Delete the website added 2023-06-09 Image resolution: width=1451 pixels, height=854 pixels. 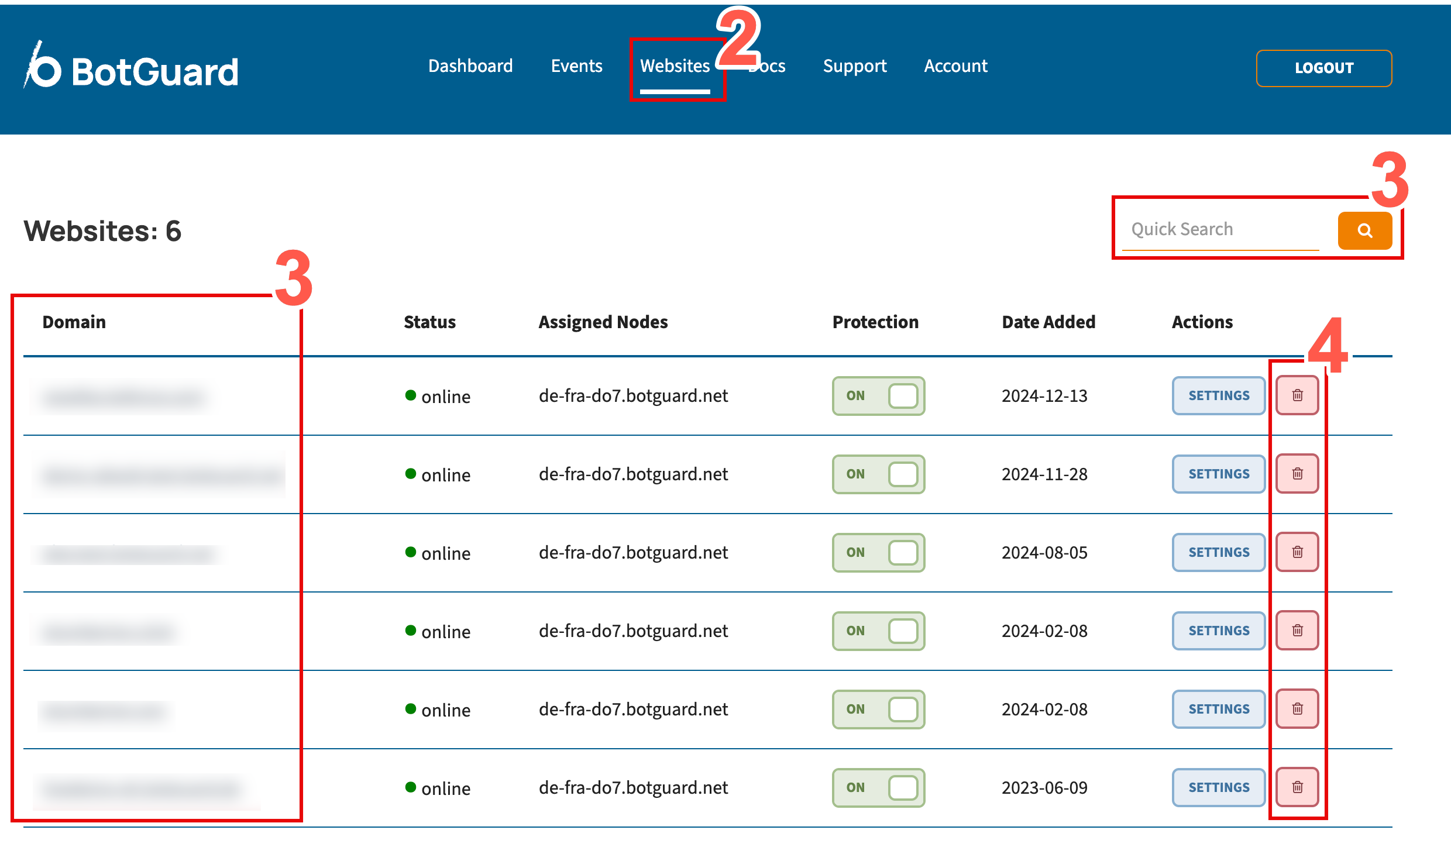click(1297, 787)
